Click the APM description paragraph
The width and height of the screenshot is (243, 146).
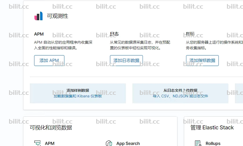point(63,45)
